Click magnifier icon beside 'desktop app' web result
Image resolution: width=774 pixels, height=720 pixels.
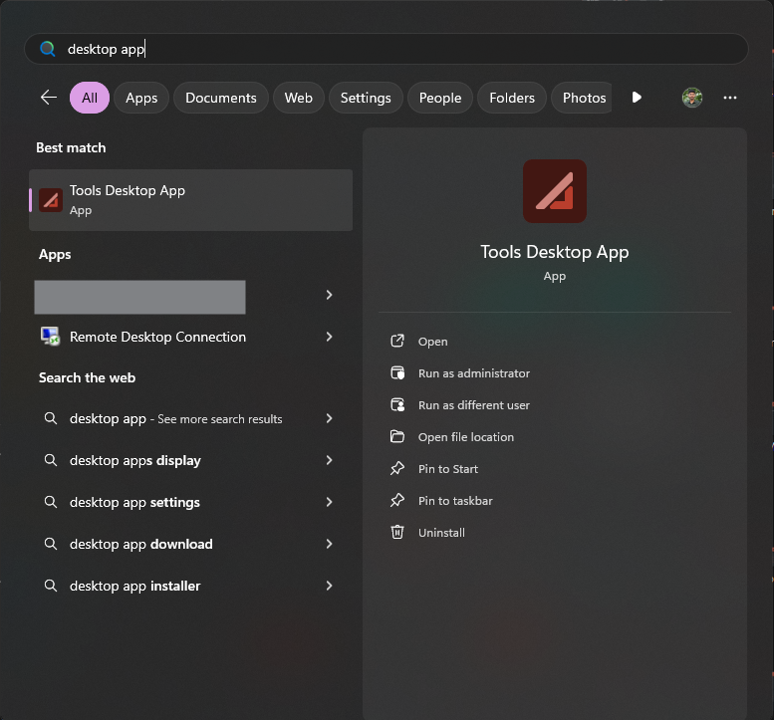coord(51,418)
